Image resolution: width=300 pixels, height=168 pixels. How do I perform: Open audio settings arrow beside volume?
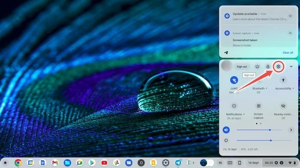click(x=291, y=130)
